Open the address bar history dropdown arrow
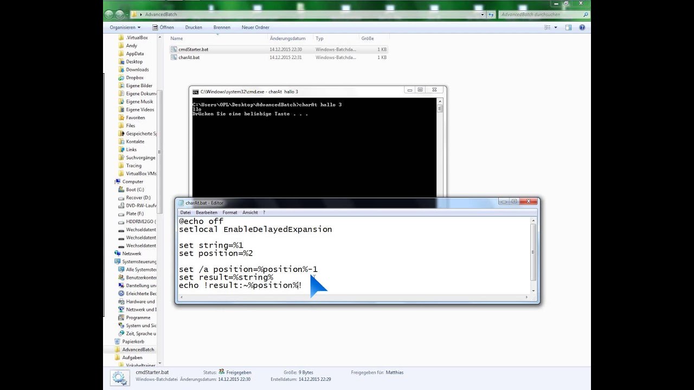This screenshot has height=390, width=694. coord(482,15)
